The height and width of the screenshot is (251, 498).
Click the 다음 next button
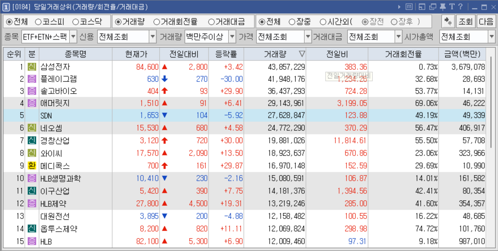tap(486, 21)
